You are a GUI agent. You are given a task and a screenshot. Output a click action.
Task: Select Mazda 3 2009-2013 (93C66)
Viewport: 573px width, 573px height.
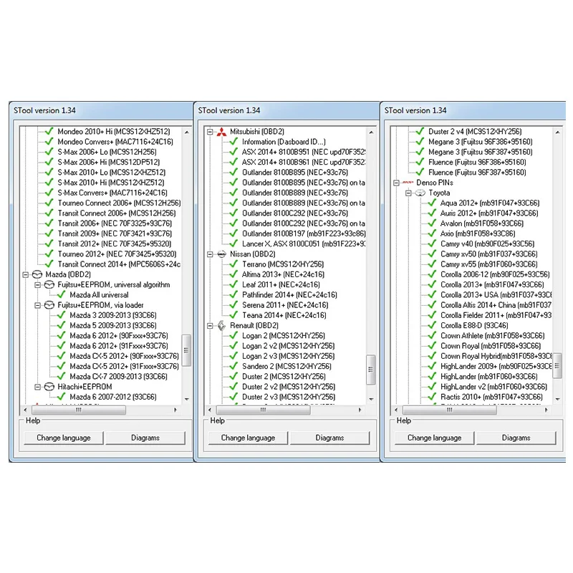pyautogui.click(x=113, y=315)
